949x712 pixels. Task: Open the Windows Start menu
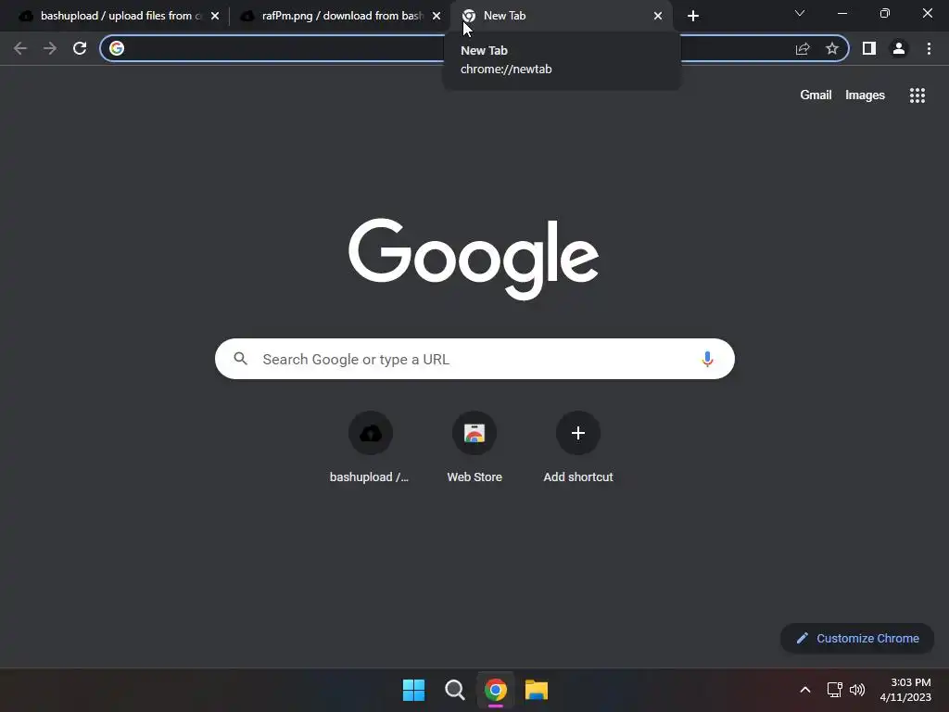(x=414, y=690)
